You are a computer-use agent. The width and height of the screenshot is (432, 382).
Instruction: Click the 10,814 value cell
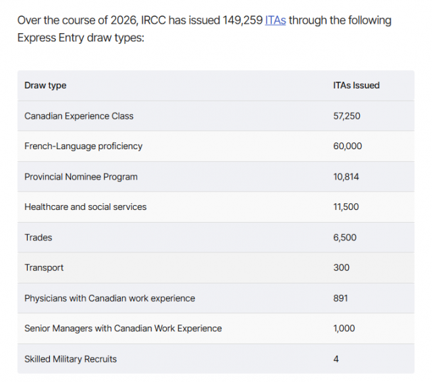pos(346,177)
